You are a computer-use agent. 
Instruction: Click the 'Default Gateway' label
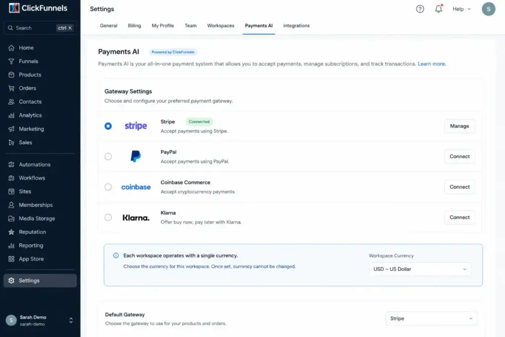point(125,314)
